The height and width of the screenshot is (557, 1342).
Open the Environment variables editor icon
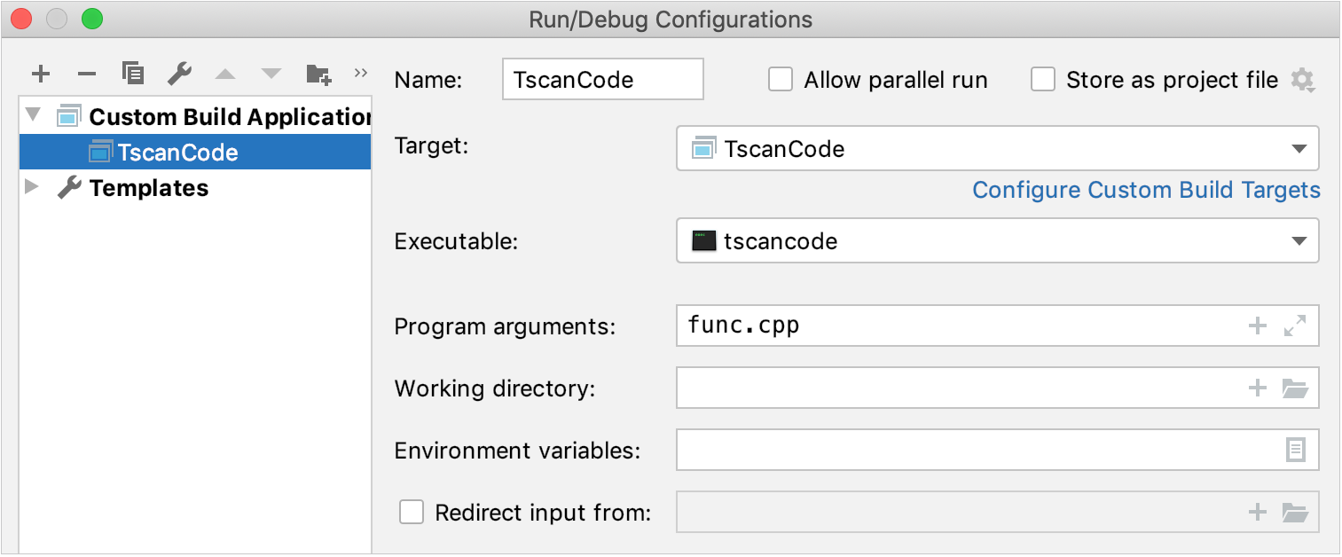(x=1296, y=450)
